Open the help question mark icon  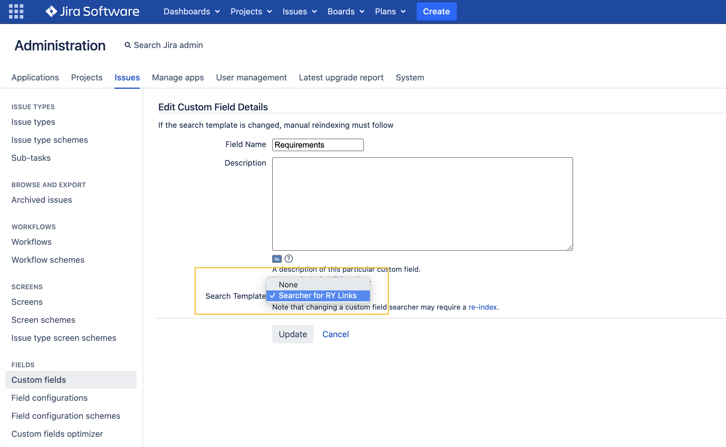(x=289, y=259)
